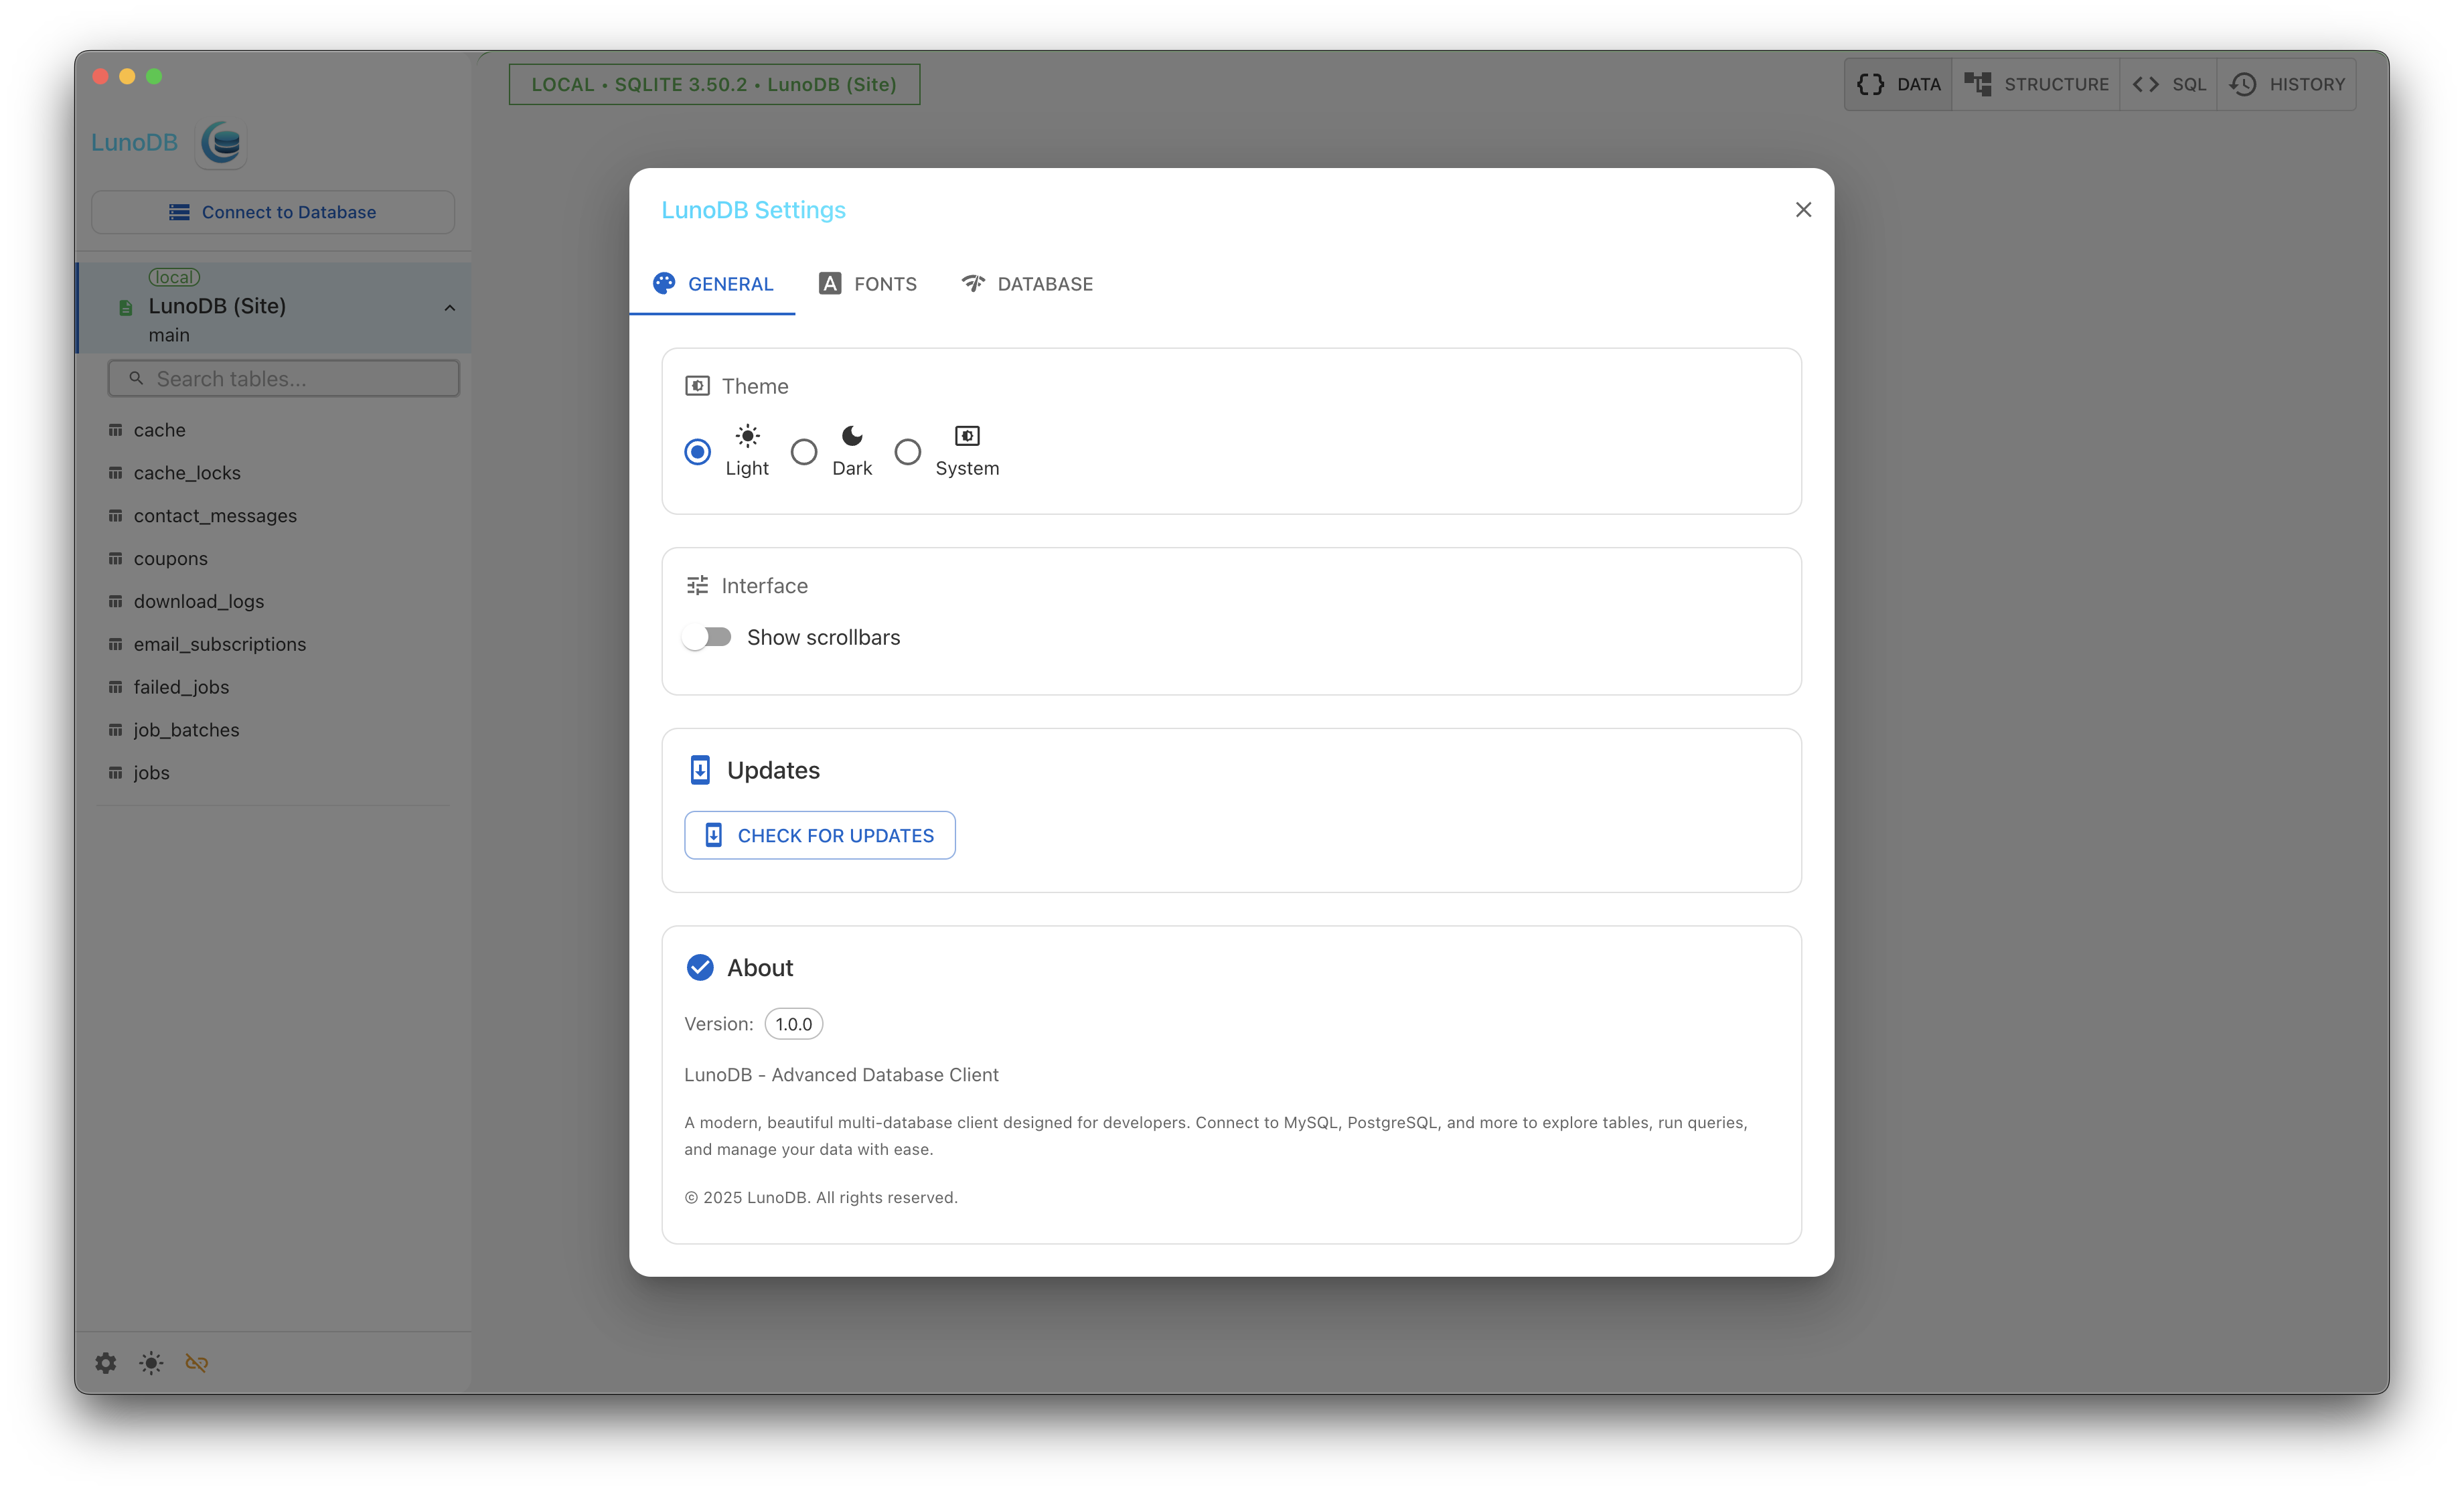Click the SQL code brackets icon
The image size is (2464, 1493).
[2145, 85]
